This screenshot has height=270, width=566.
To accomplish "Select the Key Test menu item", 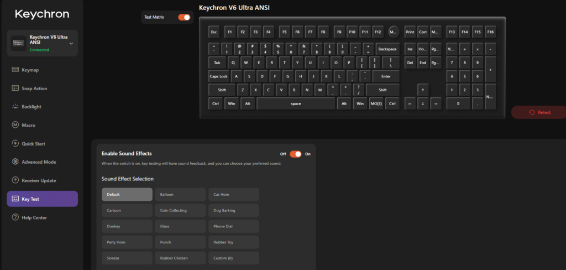I will tap(42, 199).
